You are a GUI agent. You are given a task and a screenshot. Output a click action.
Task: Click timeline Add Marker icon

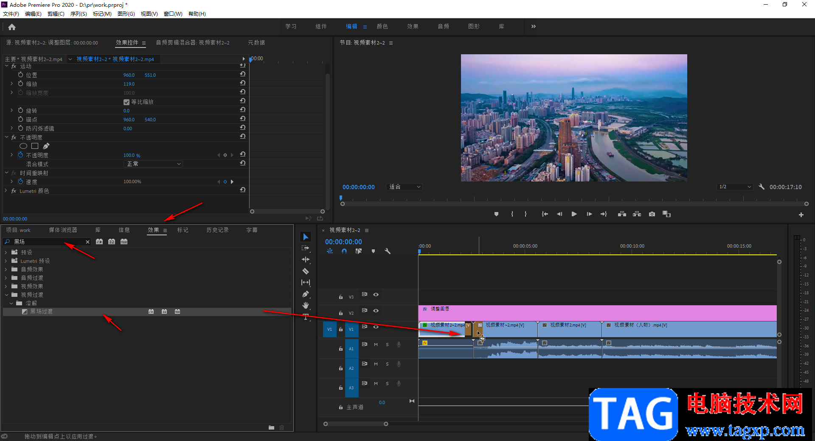pyautogui.click(x=373, y=251)
